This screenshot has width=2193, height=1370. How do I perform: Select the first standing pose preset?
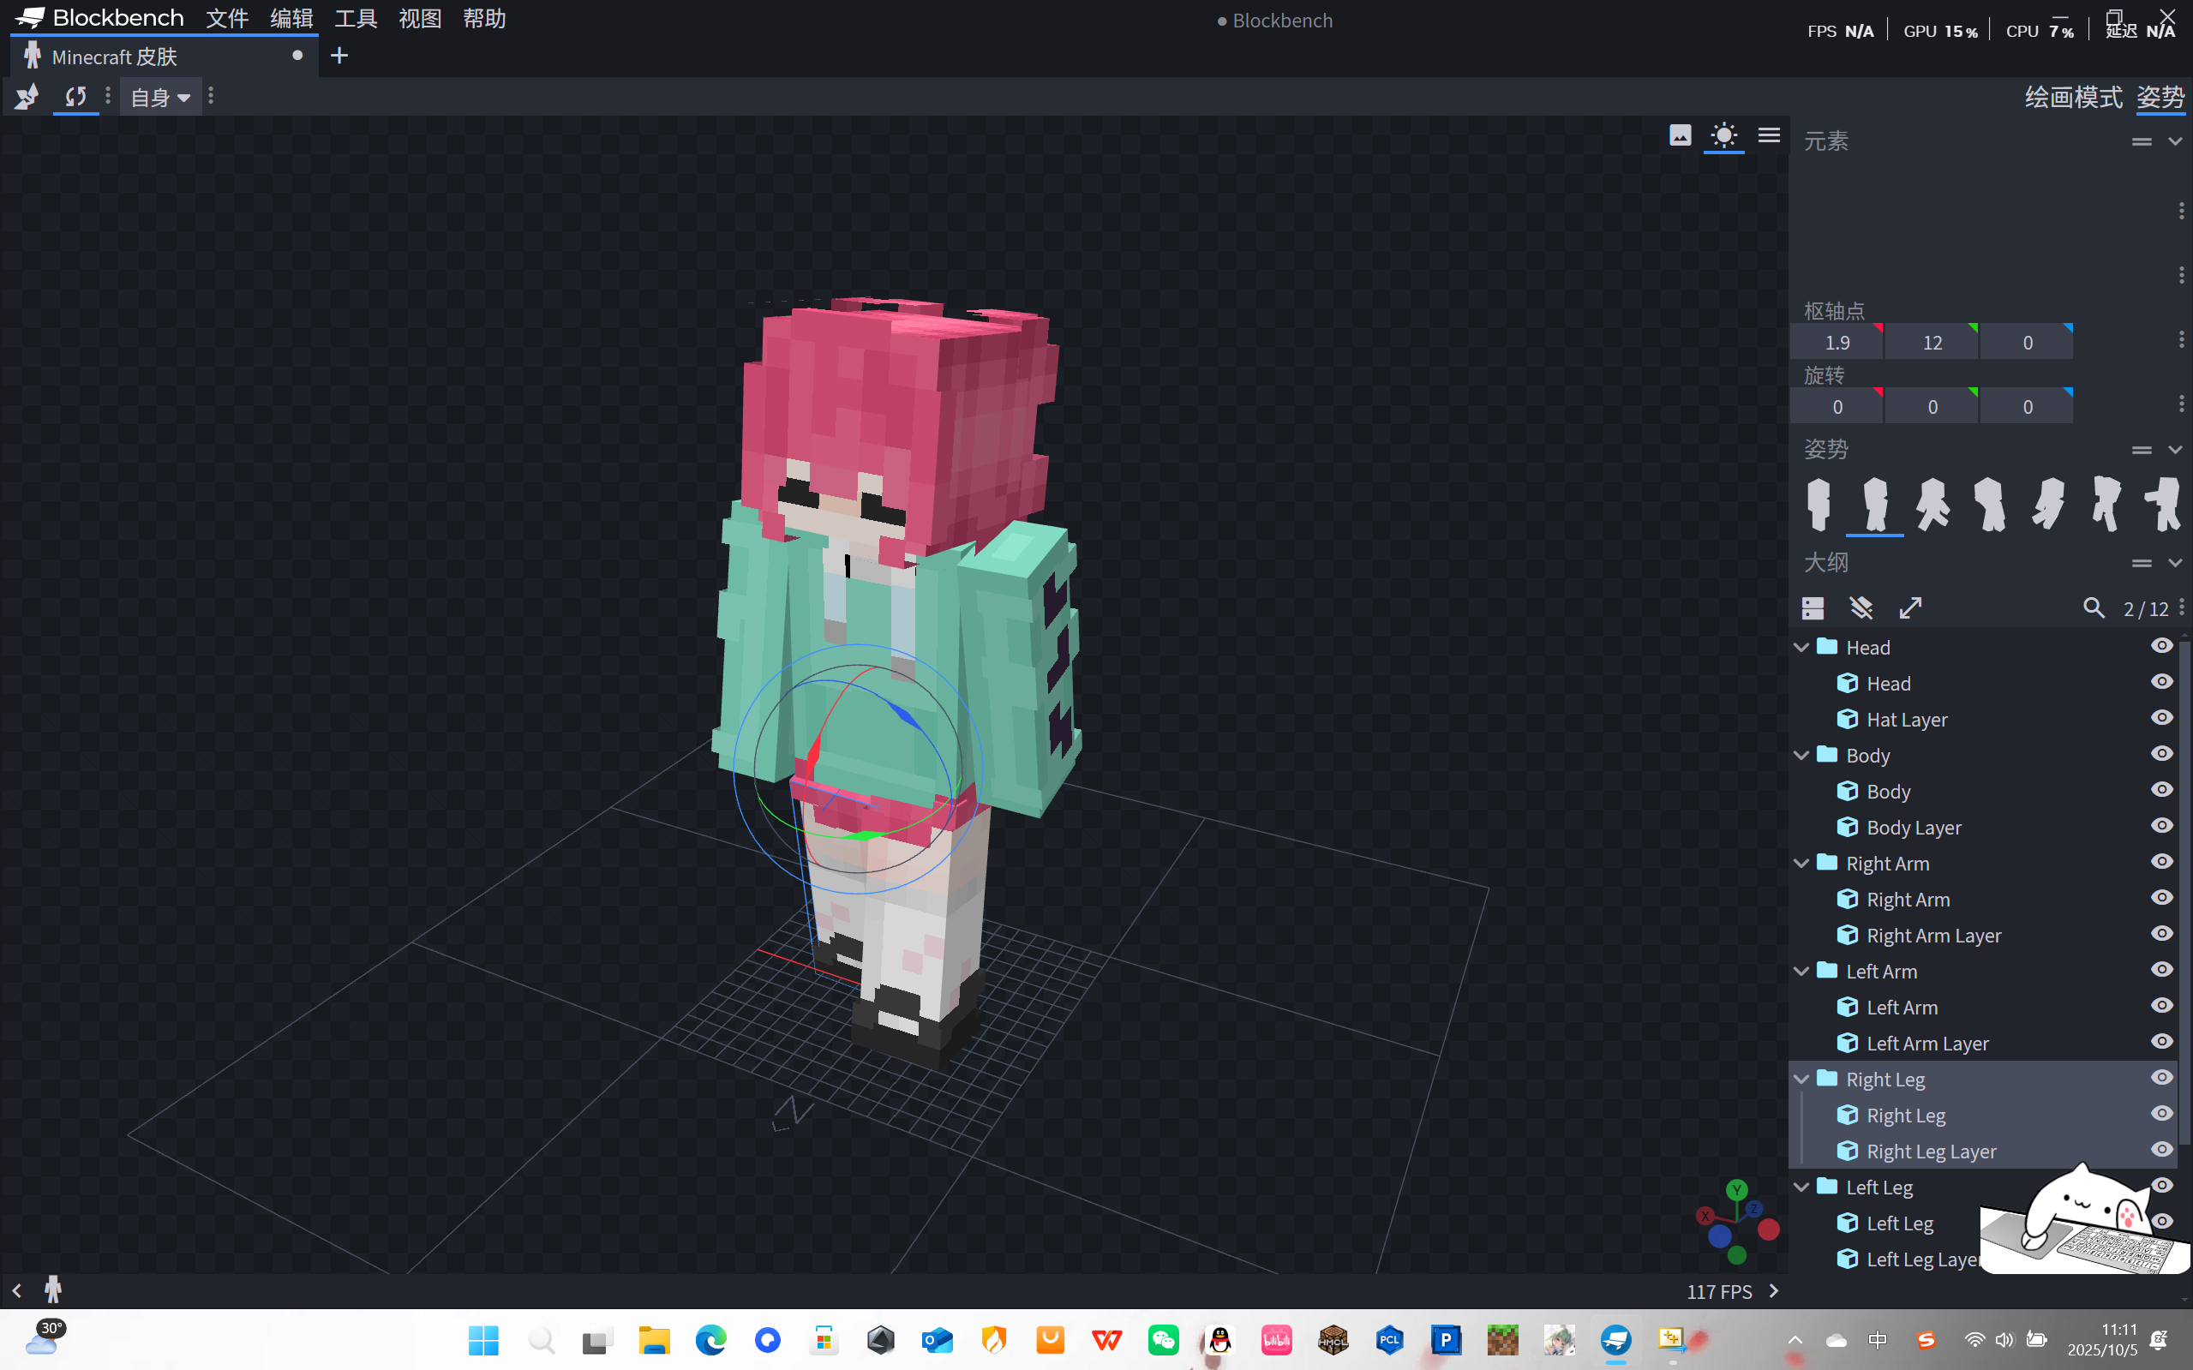tap(1818, 504)
